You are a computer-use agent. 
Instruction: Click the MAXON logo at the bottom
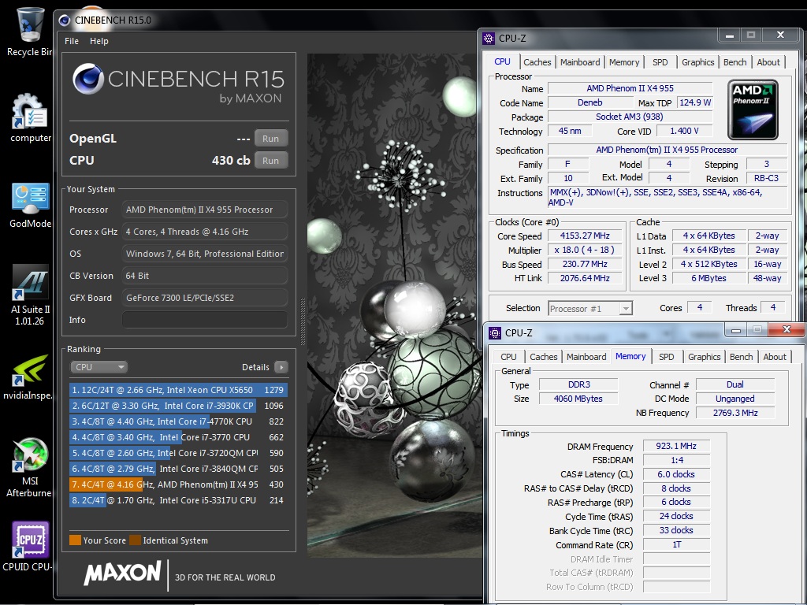click(122, 573)
